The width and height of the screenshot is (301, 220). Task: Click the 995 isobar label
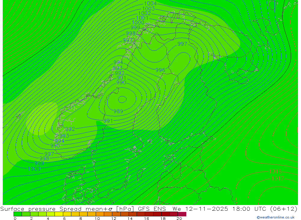[x=55, y=146]
